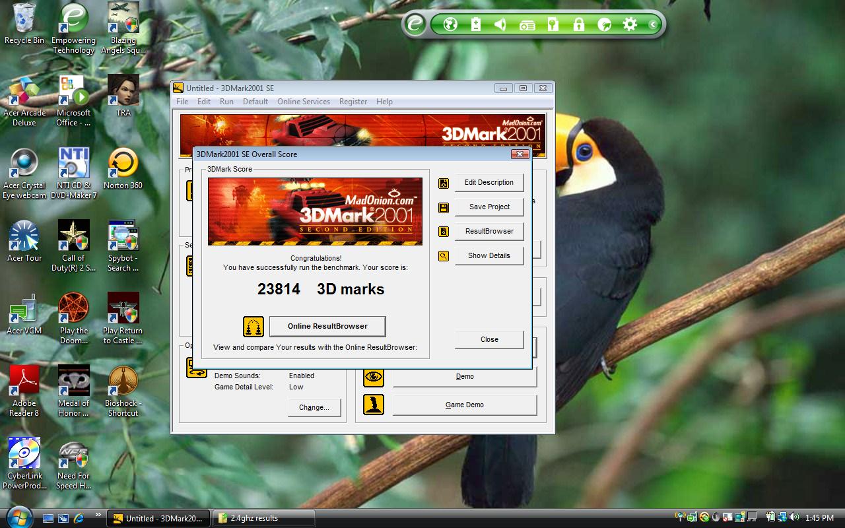Select the NTI CD & DVD-Maker 7 icon
Image resolution: width=845 pixels, height=528 pixels.
coord(73,173)
